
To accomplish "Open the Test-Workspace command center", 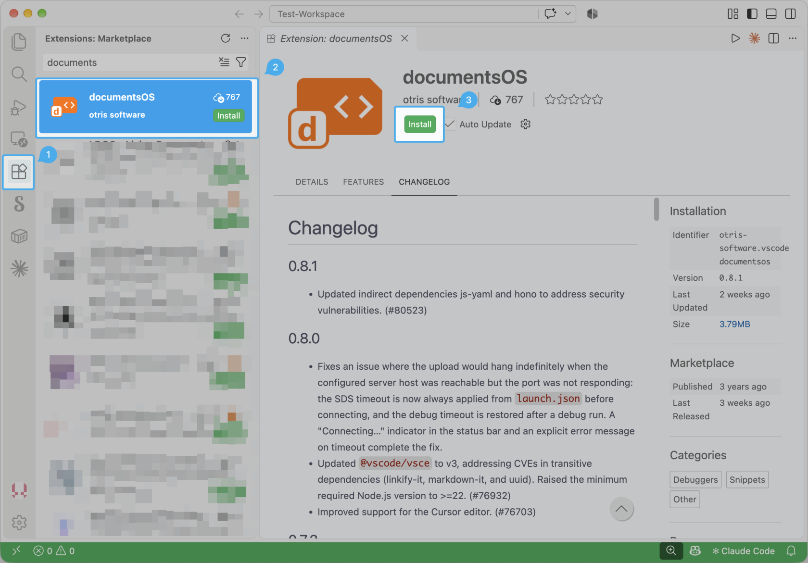I will [x=404, y=14].
